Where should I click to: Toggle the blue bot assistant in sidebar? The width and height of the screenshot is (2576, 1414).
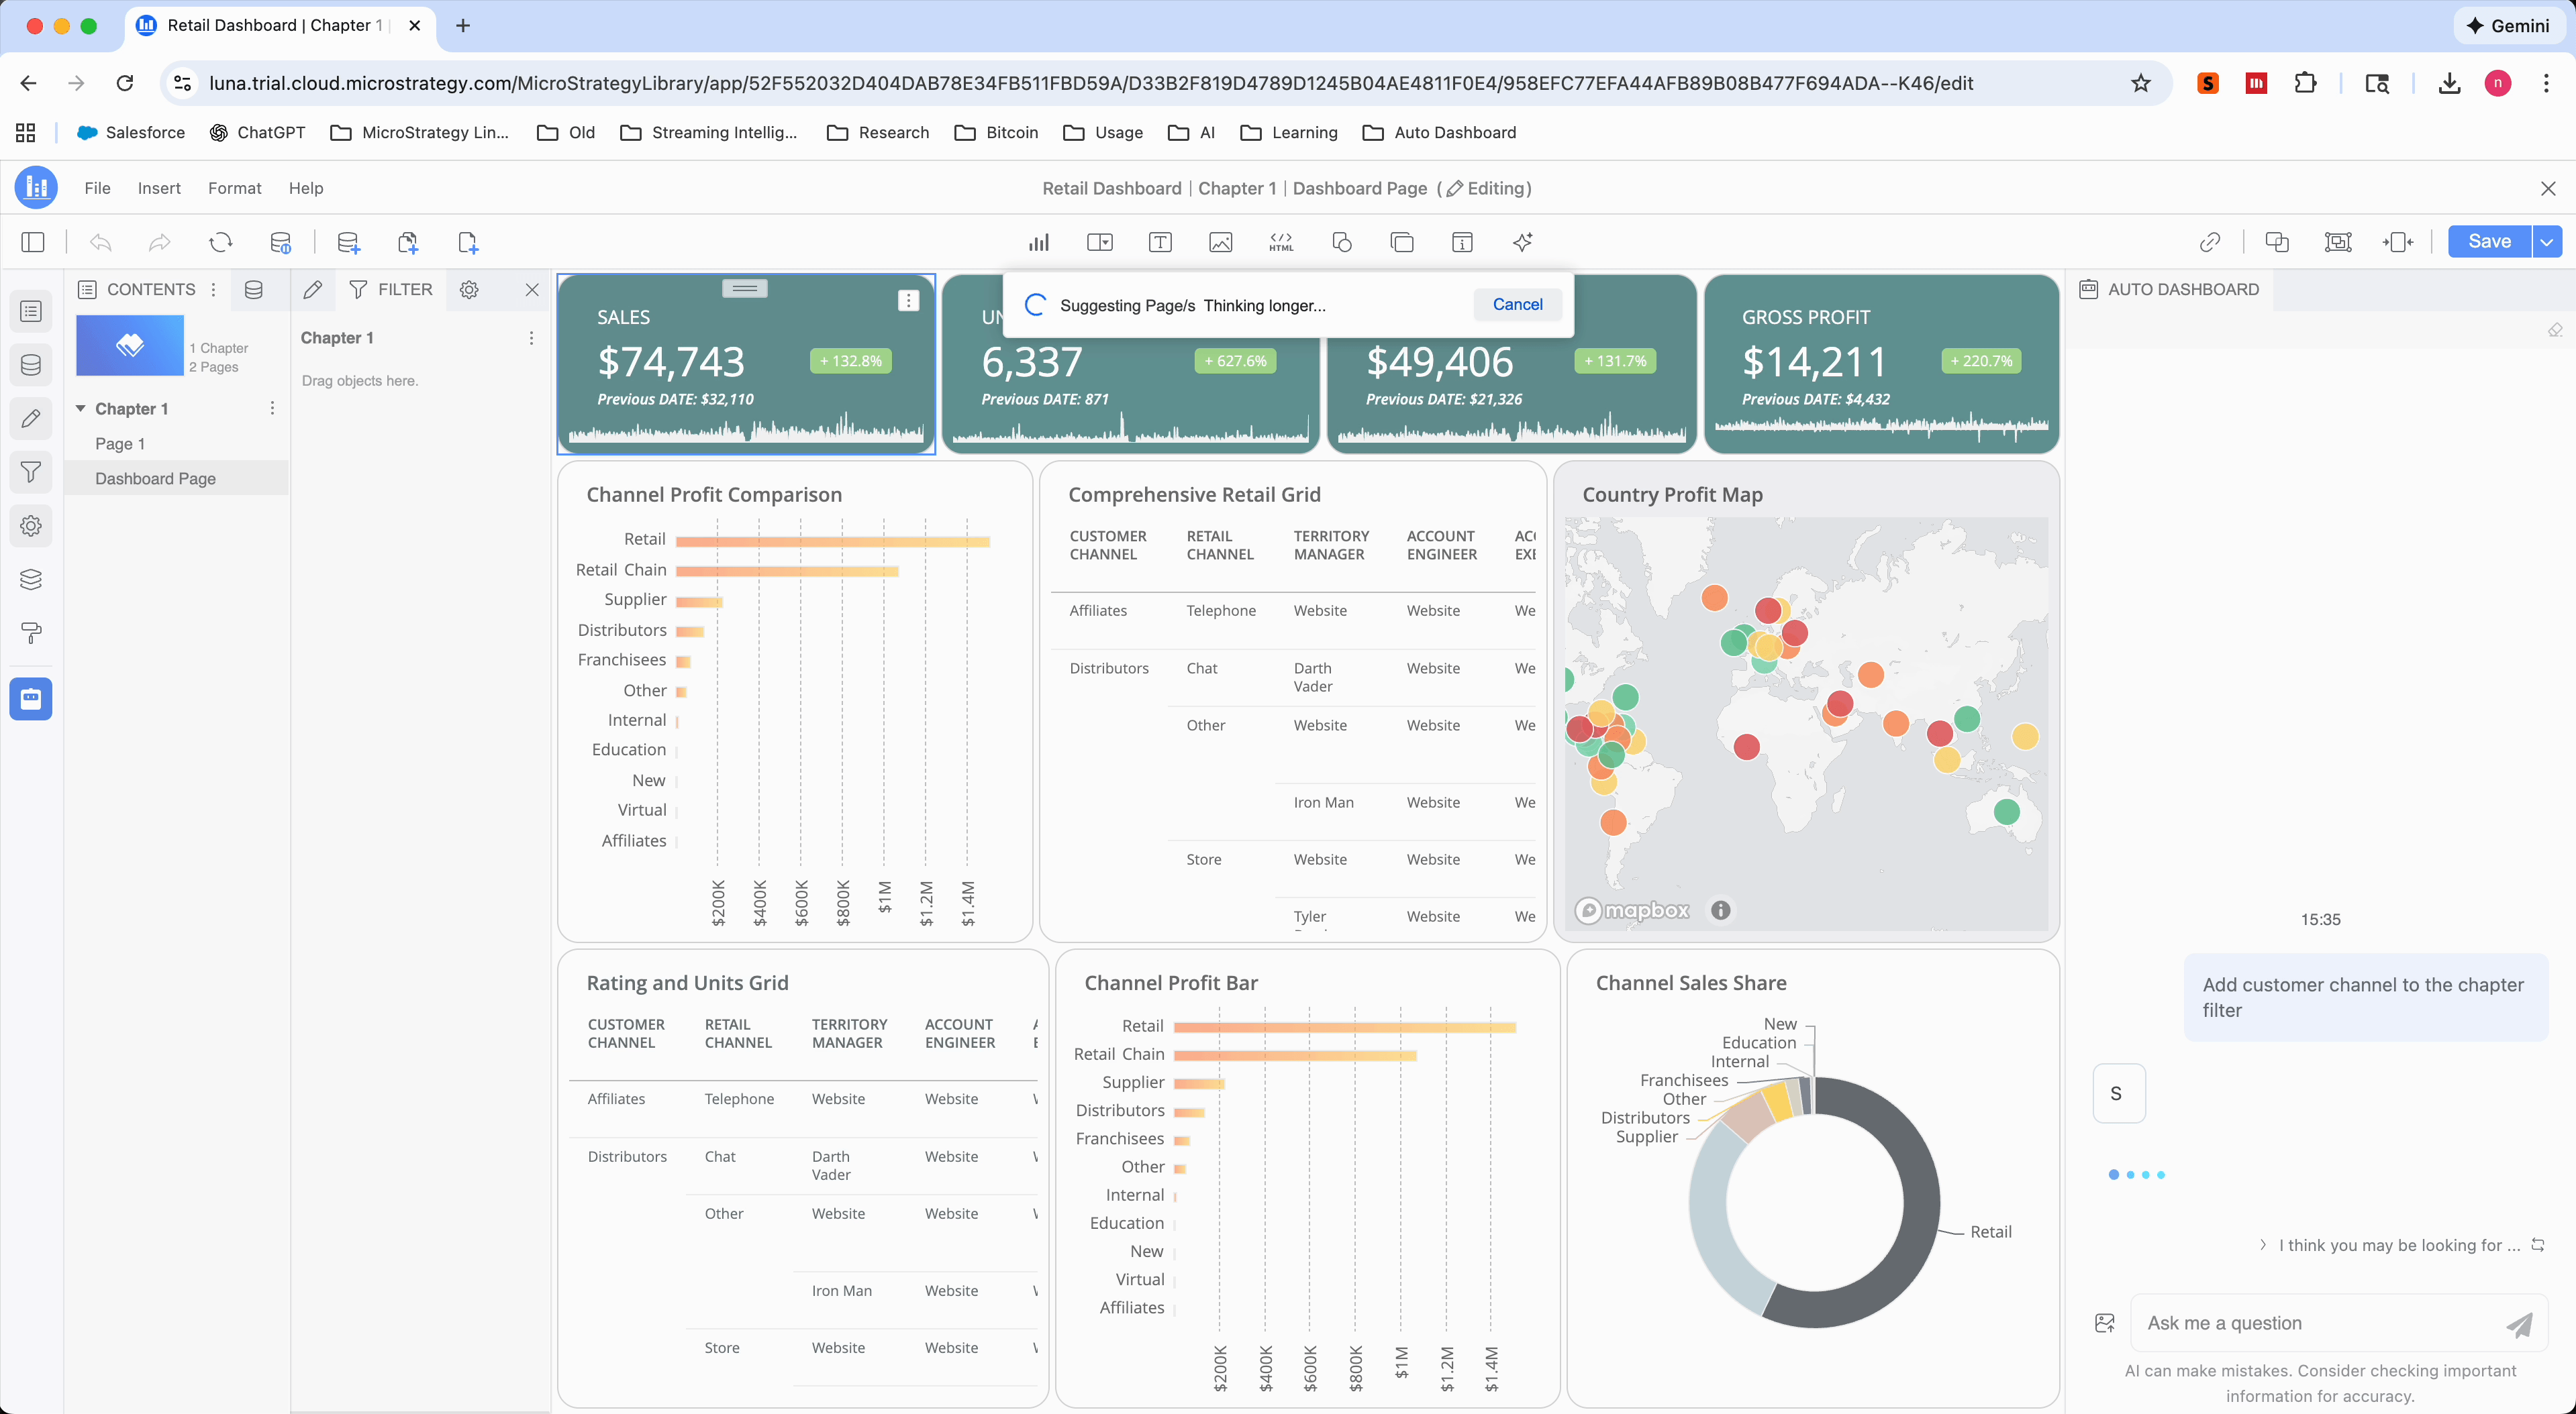click(31, 698)
